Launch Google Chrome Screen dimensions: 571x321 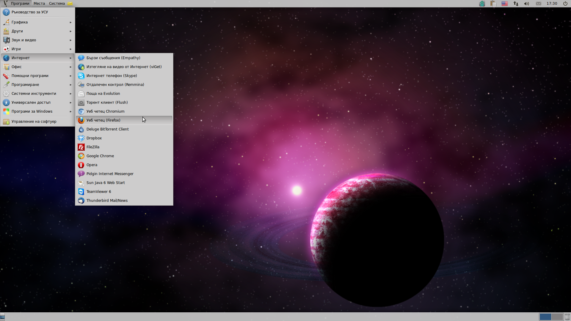100,156
